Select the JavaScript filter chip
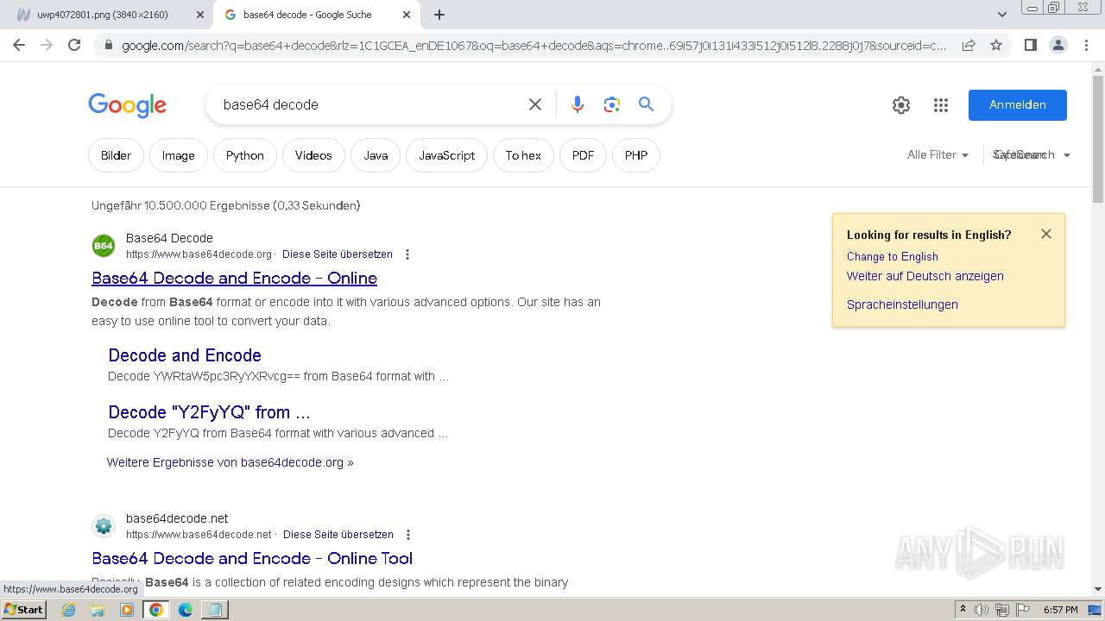Viewport: 1105px width, 621px height. click(446, 155)
